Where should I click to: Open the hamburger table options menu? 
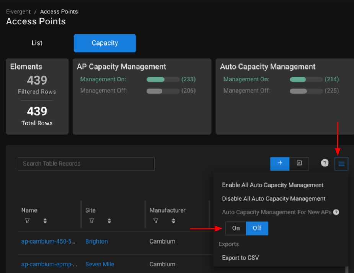pos(341,164)
